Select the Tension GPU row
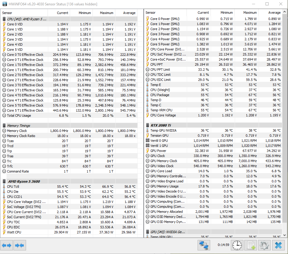Image resolution: width=288 pixels, height=254 pixels. [213, 136]
